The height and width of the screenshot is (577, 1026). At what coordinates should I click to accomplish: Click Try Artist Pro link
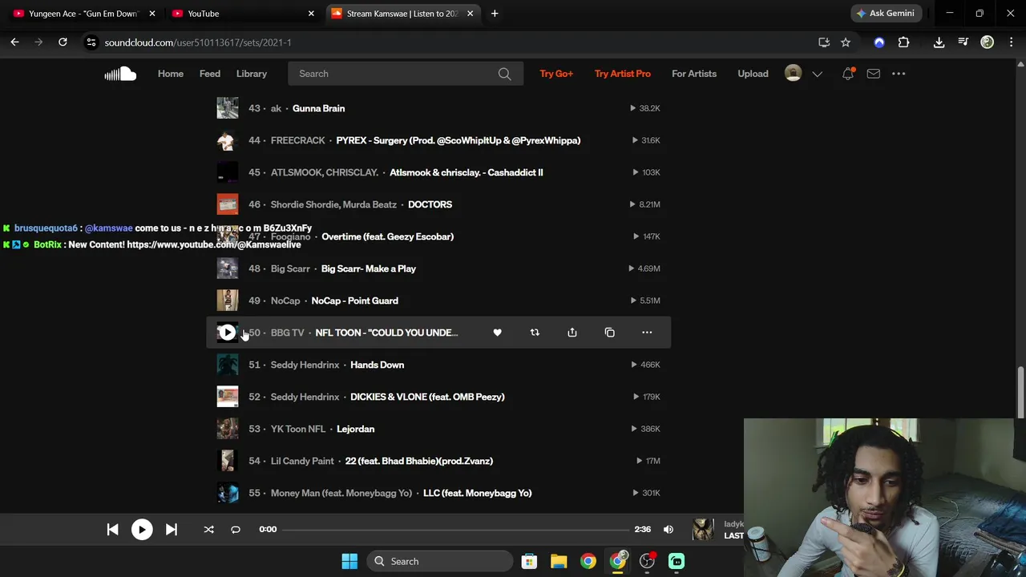[x=623, y=74]
